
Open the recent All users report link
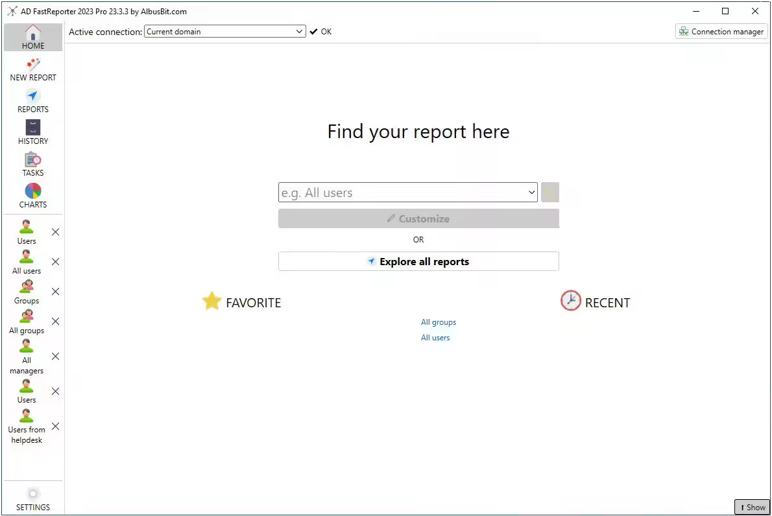tap(435, 338)
